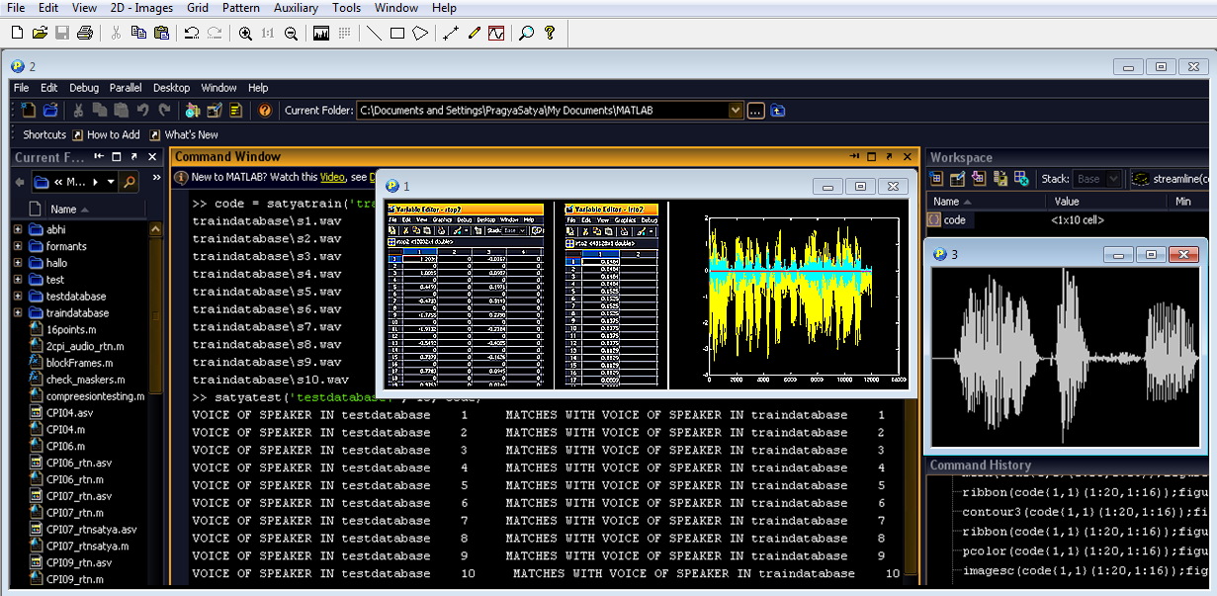Open the waveform profile tool
Image resolution: width=1217 pixels, height=596 pixels.
pos(496,33)
